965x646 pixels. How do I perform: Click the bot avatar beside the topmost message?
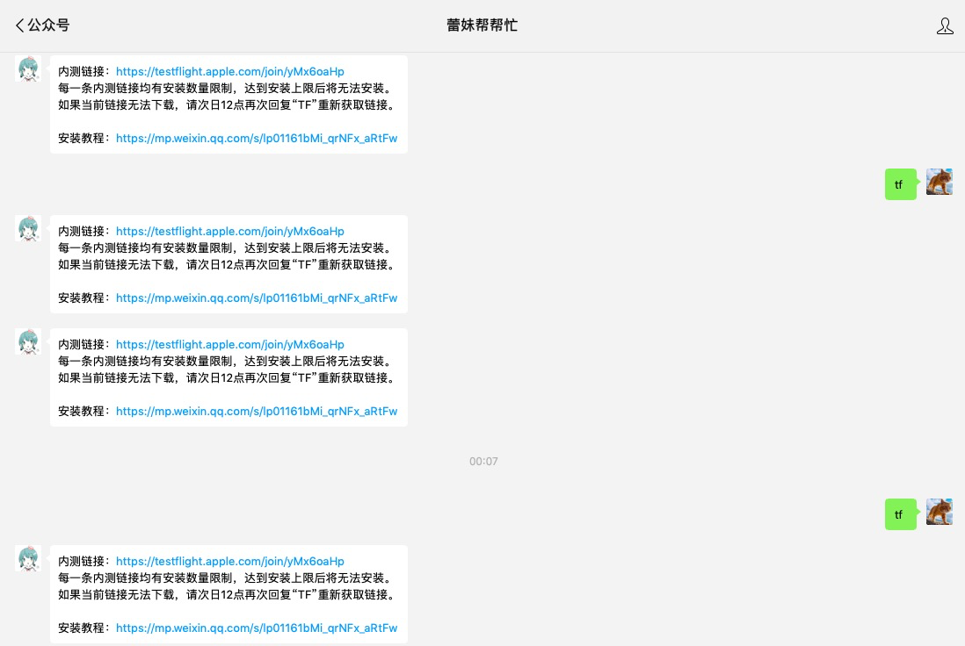coord(29,69)
